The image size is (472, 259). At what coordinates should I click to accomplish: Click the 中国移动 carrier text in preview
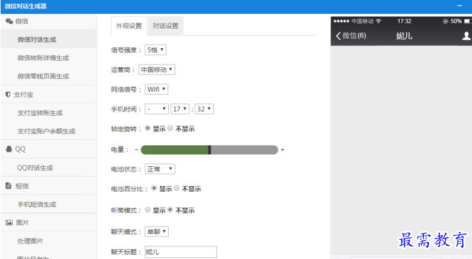[x=362, y=21]
